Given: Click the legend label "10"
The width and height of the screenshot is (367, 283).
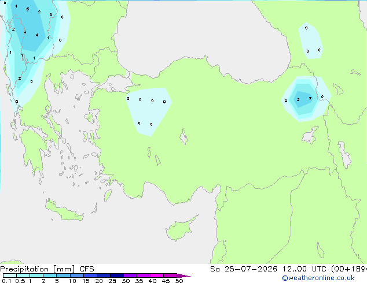Looking at the screenshot, I should coord(72,281).
